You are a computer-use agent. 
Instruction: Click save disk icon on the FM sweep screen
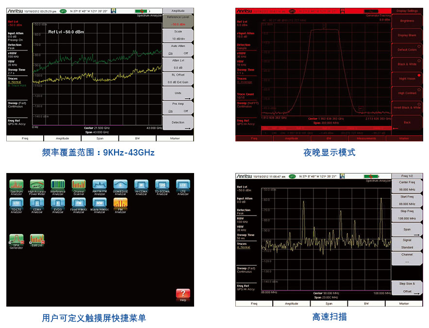pos(342,176)
